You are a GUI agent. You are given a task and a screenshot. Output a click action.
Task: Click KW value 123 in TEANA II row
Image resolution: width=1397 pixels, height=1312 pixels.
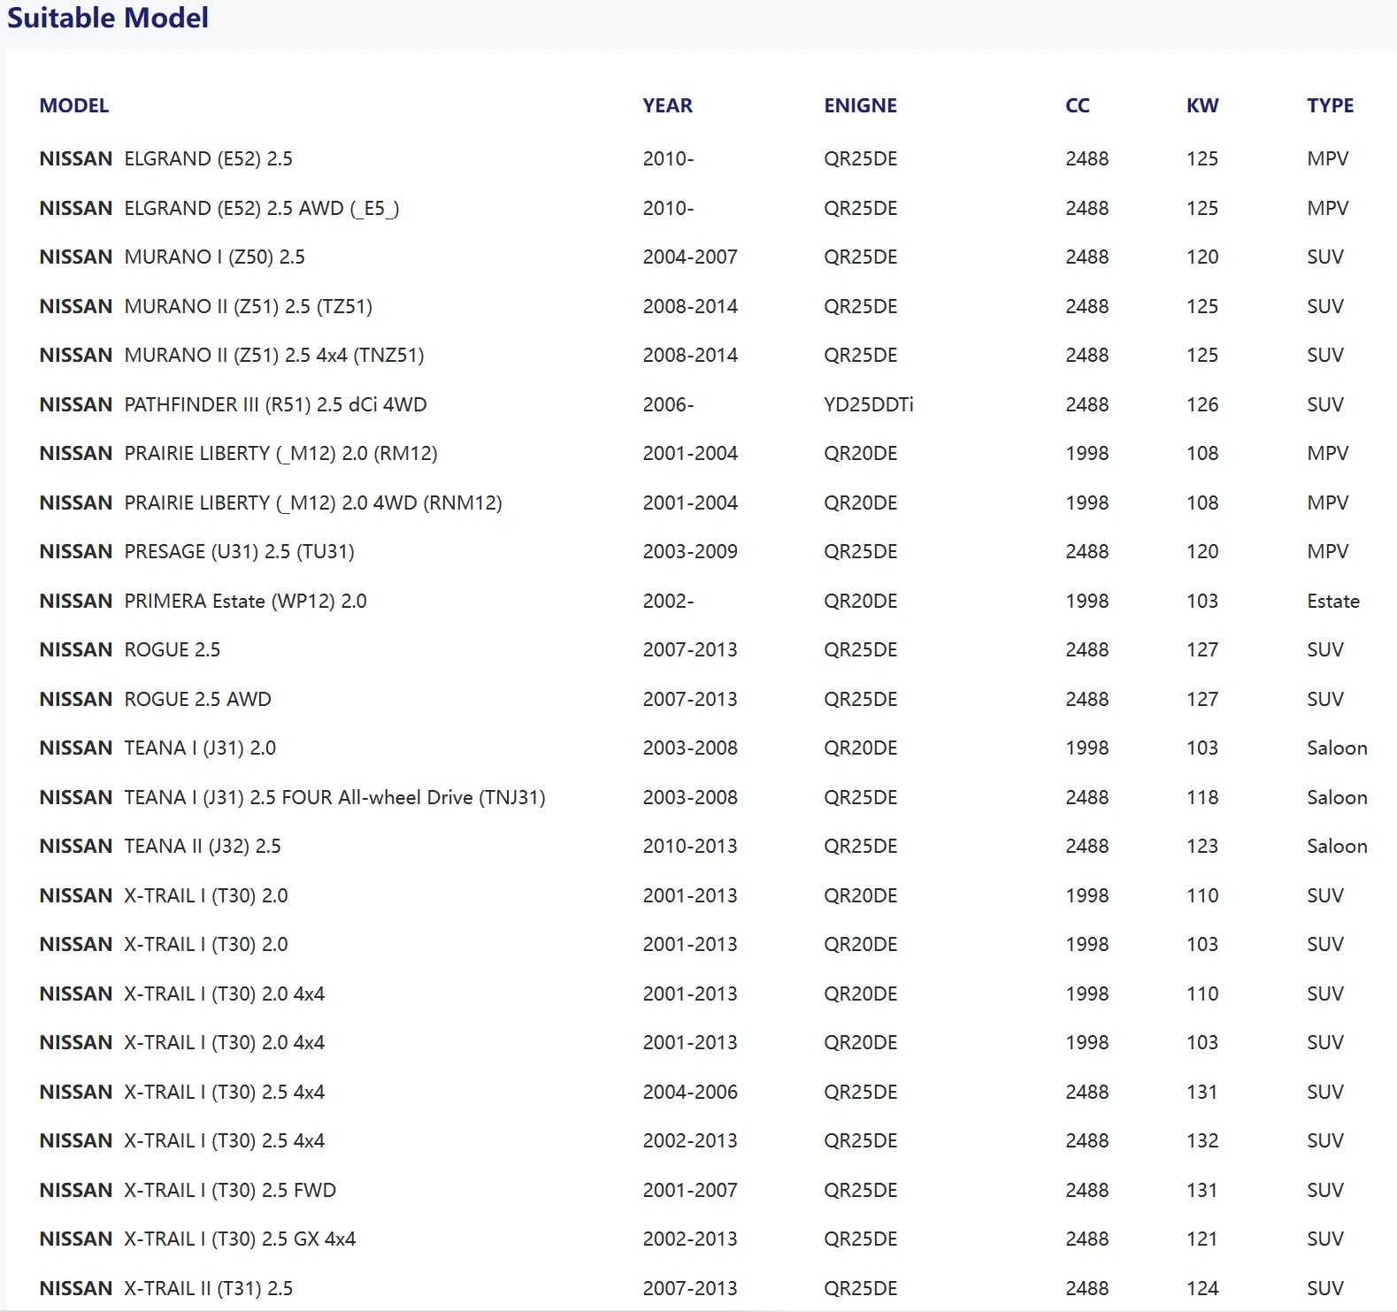(1202, 847)
